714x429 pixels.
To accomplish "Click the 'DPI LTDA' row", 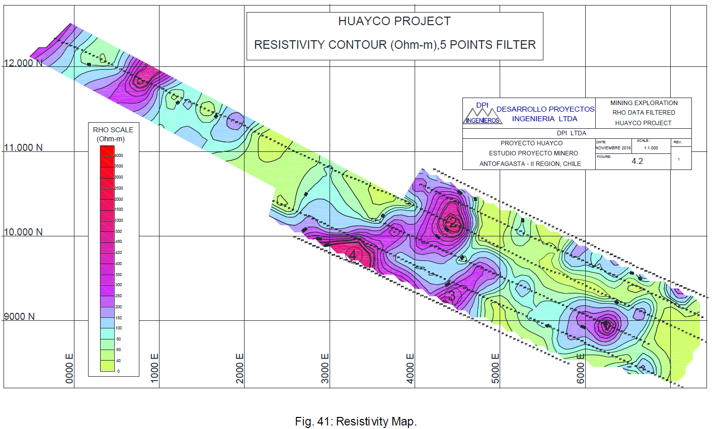I will 577,134.
